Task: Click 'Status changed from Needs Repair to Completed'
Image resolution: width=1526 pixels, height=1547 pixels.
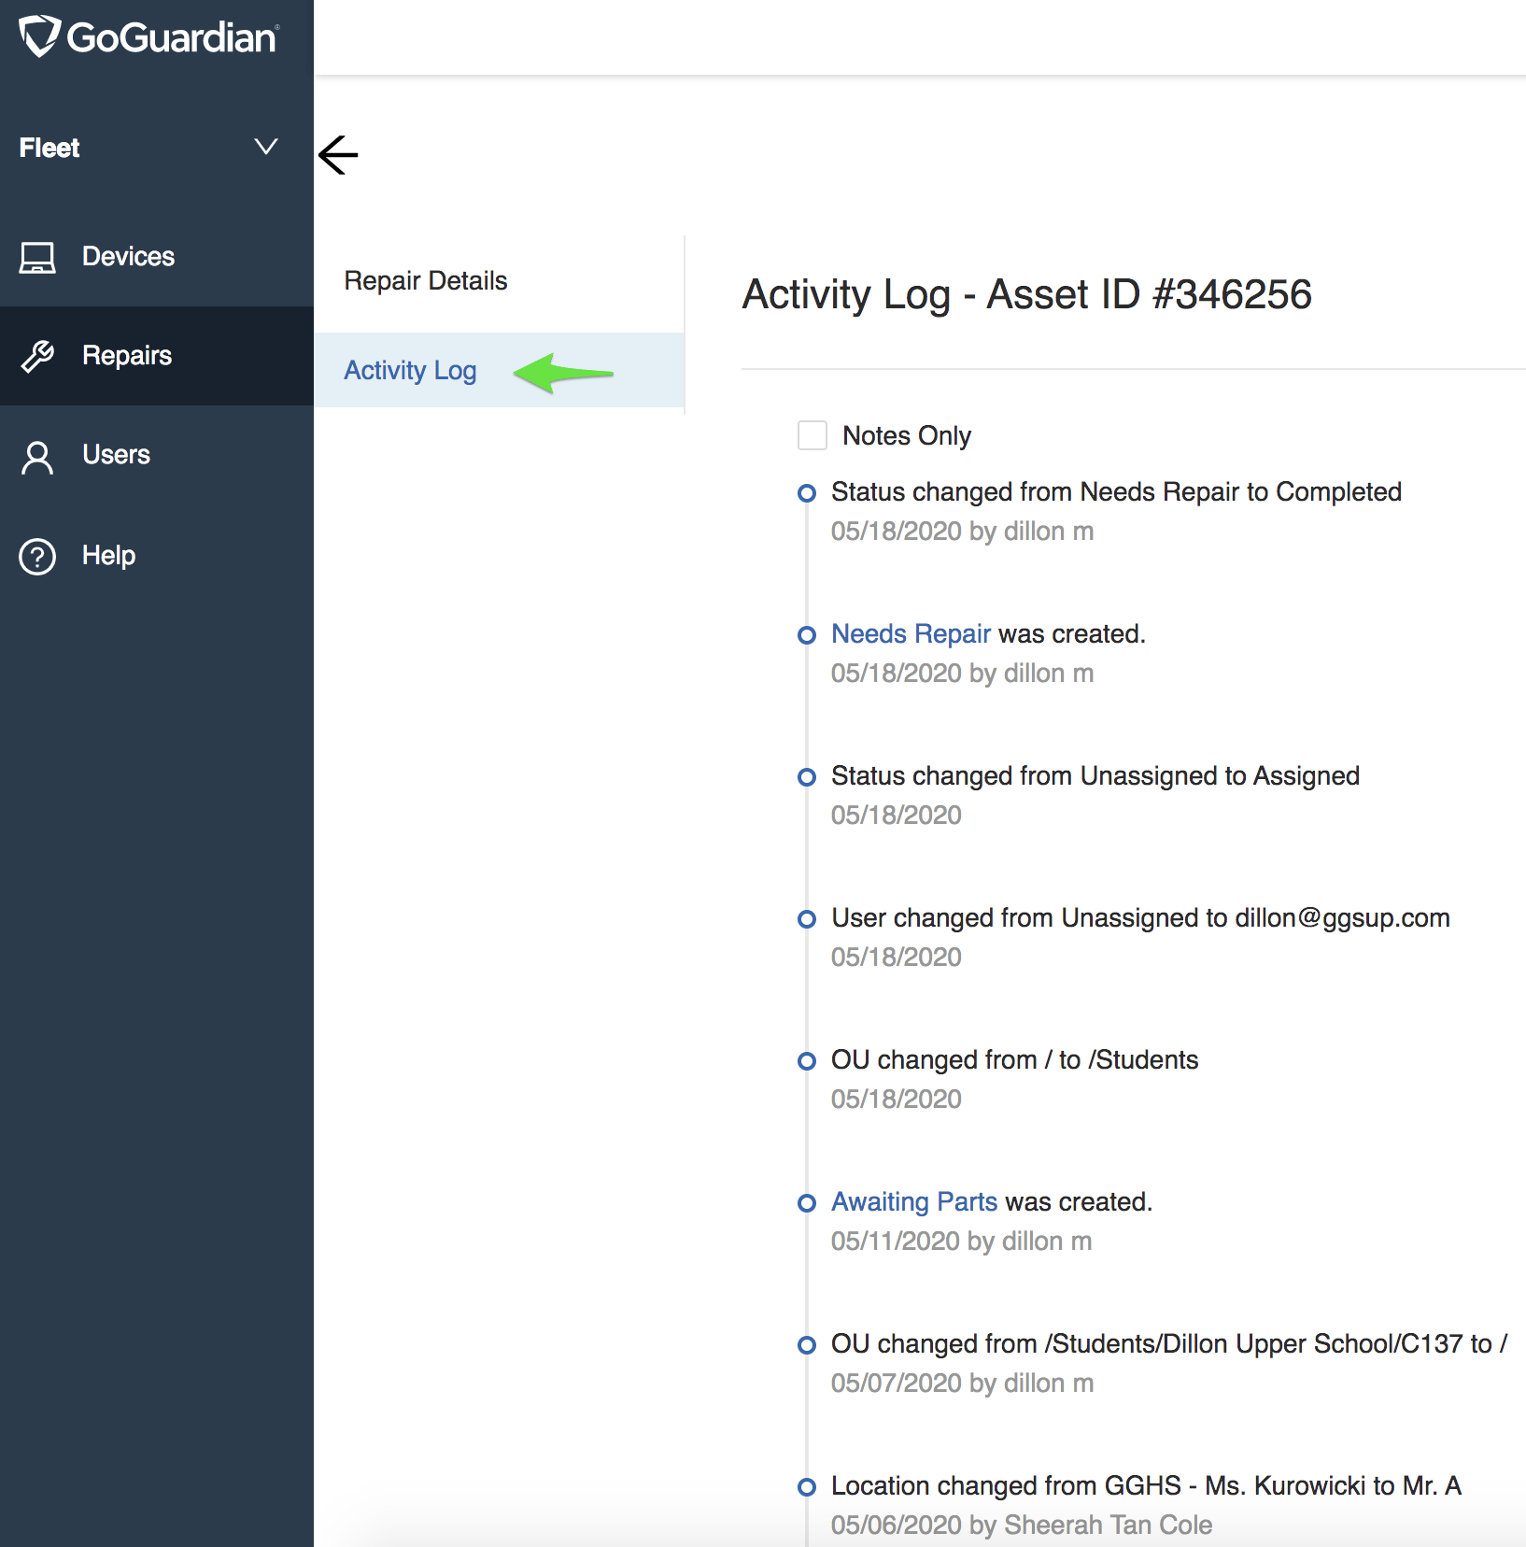Action: pyautogui.click(x=1116, y=491)
